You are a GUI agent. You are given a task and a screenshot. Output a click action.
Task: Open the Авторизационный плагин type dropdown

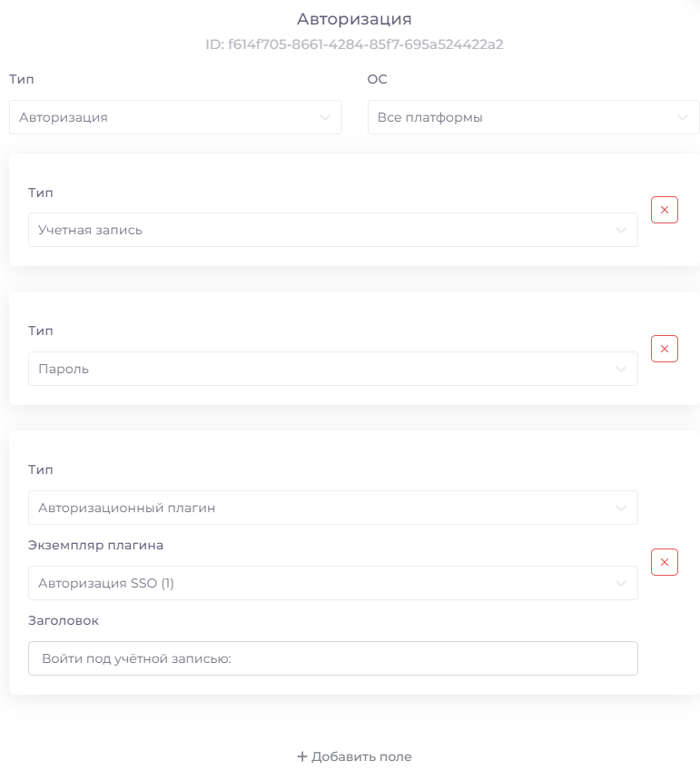333,508
